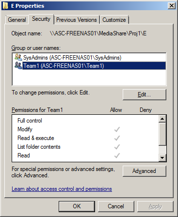Switch to the General tab
This screenshot has width=178, height=217.
[x=17, y=20]
